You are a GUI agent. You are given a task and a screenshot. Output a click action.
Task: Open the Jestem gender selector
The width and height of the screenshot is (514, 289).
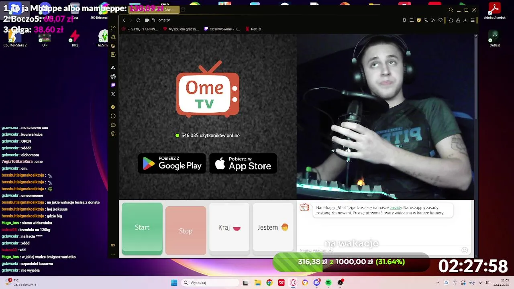pyautogui.click(x=273, y=228)
